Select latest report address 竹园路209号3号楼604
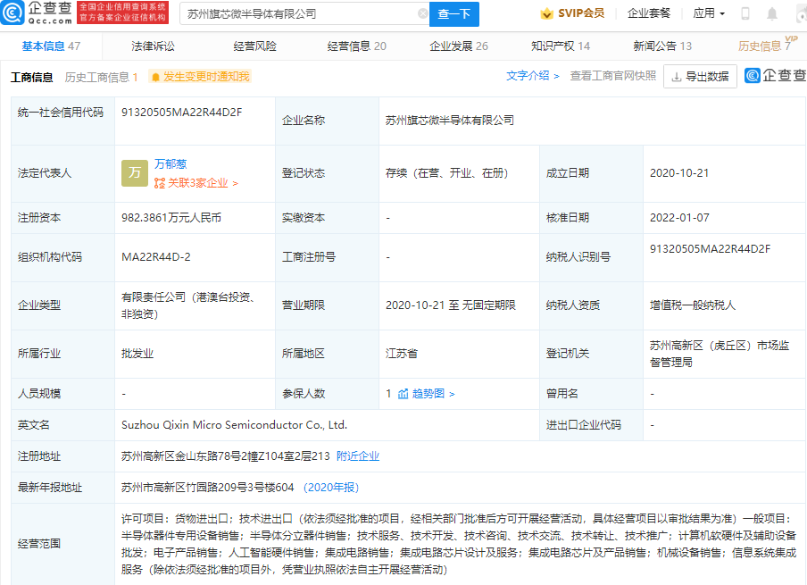The height and width of the screenshot is (585, 807). [207, 488]
